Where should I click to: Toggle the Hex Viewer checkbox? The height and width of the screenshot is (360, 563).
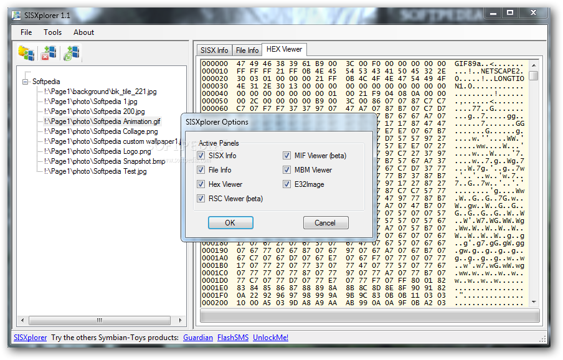click(201, 184)
